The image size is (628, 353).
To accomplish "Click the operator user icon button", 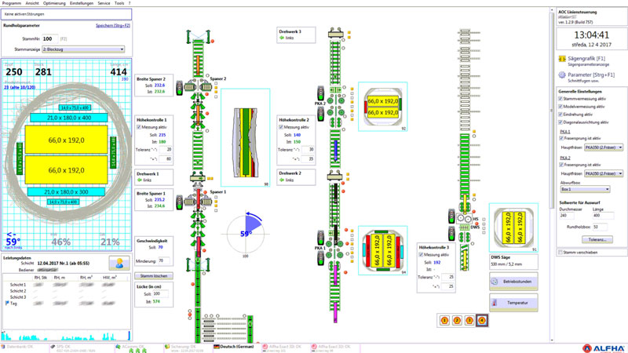I will [119, 264].
